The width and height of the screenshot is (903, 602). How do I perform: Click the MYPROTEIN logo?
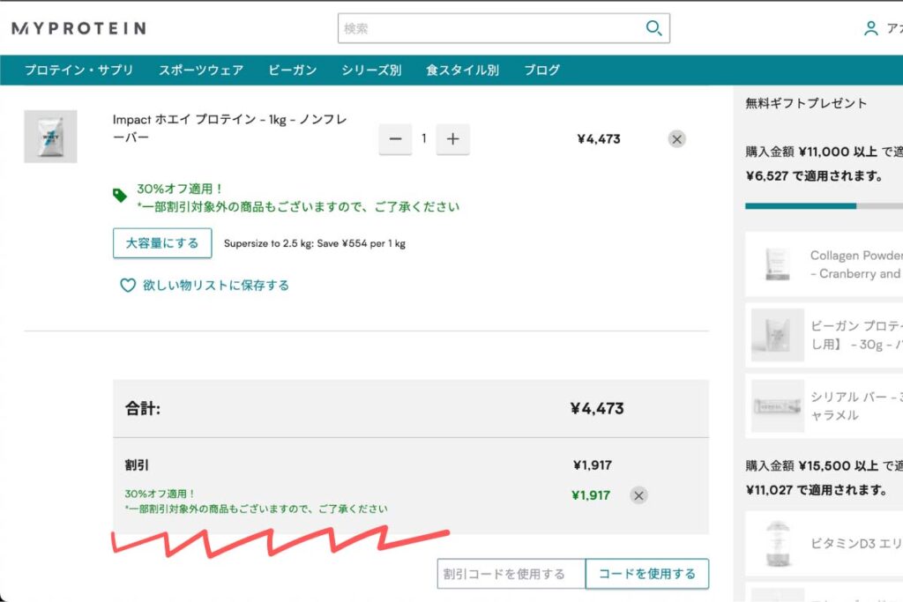click(x=78, y=28)
